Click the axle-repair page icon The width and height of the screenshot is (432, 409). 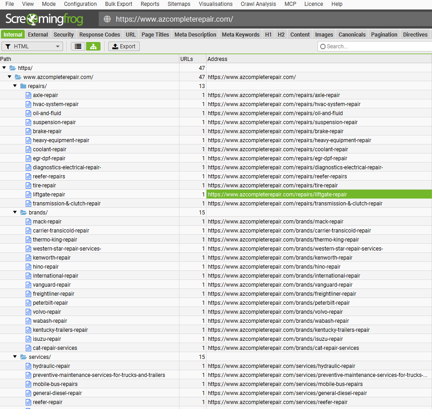click(28, 95)
